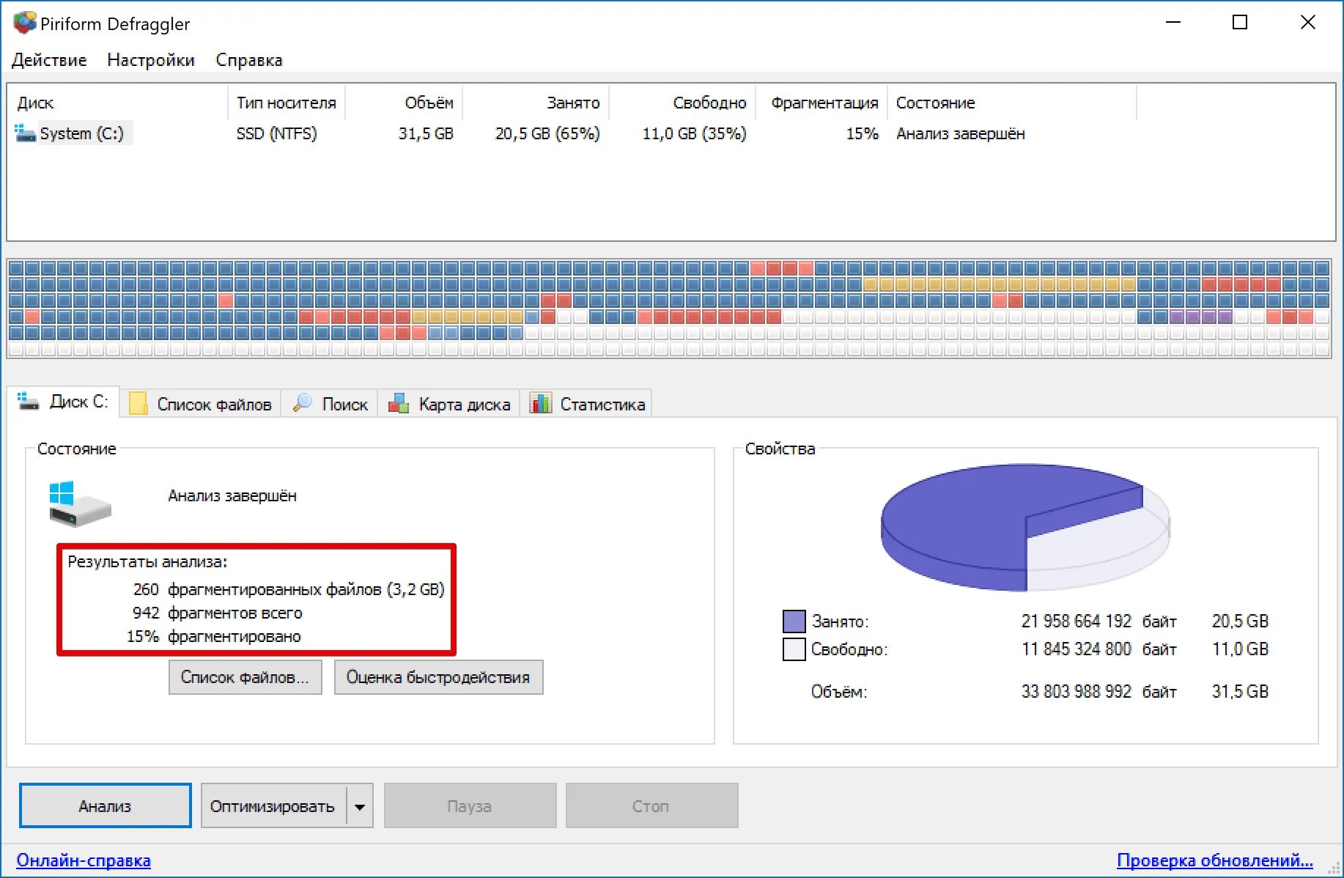The height and width of the screenshot is (878, 1344).
Task: Click the 942 фрагментов всего result line
Action: [x=218, y=613]
